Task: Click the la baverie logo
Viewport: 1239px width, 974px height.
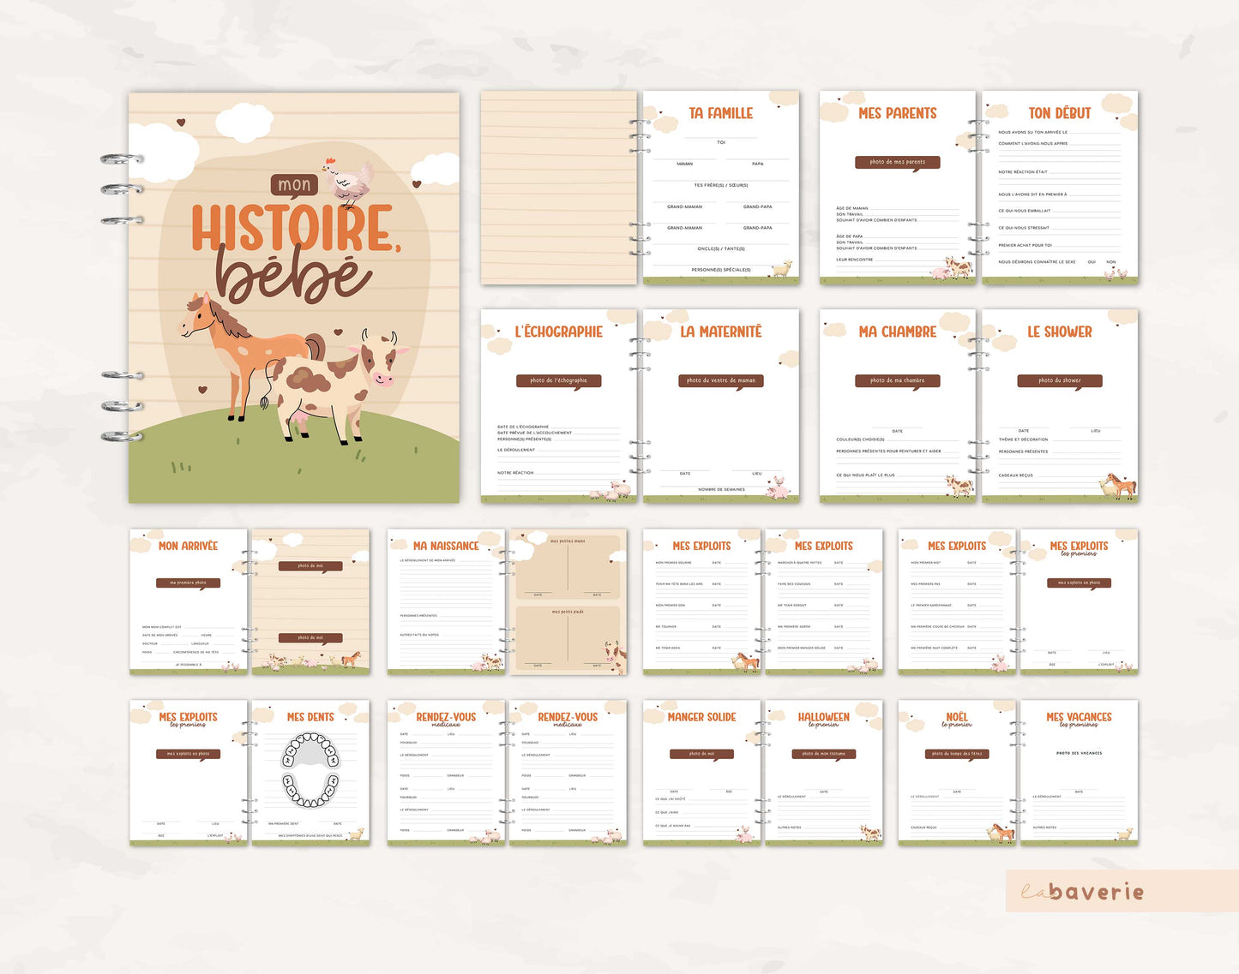Action: tap(1083, 892)
